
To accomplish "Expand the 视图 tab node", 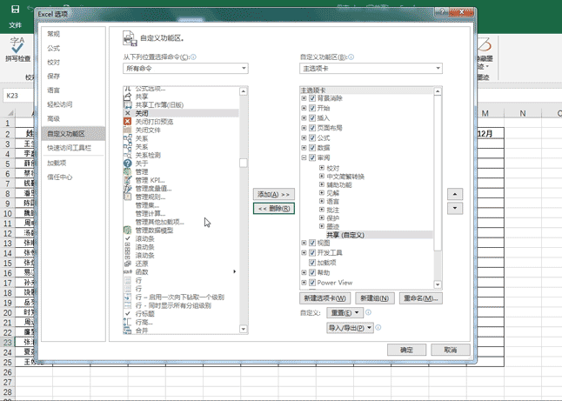I will (304, 243).
